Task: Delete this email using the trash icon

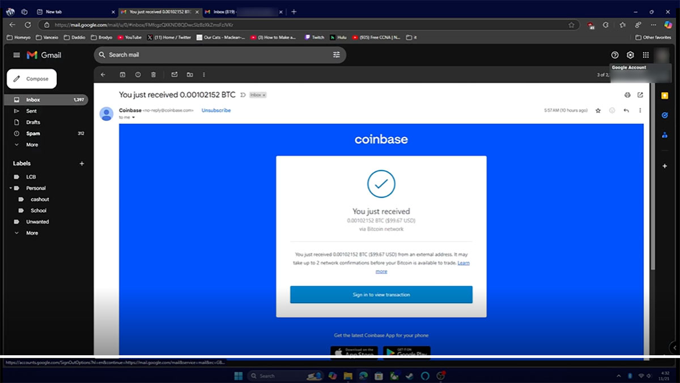Action: [x=154, y=74]
